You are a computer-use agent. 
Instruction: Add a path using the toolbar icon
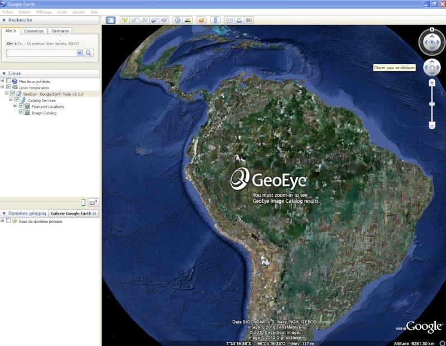(x=144, y=20)
